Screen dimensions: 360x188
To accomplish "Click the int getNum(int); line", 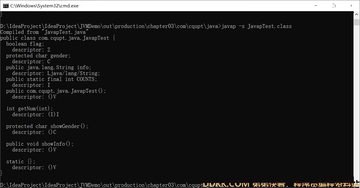I will click(x=30, y=109).
